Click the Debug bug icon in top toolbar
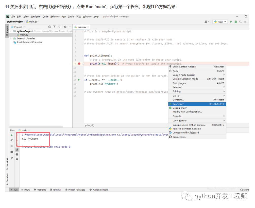 [236, 22]
